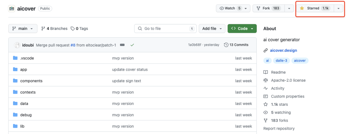Viewport: 351px width, 134px height.
Task: Open the aicover repository name link
Action: [26, 9]
